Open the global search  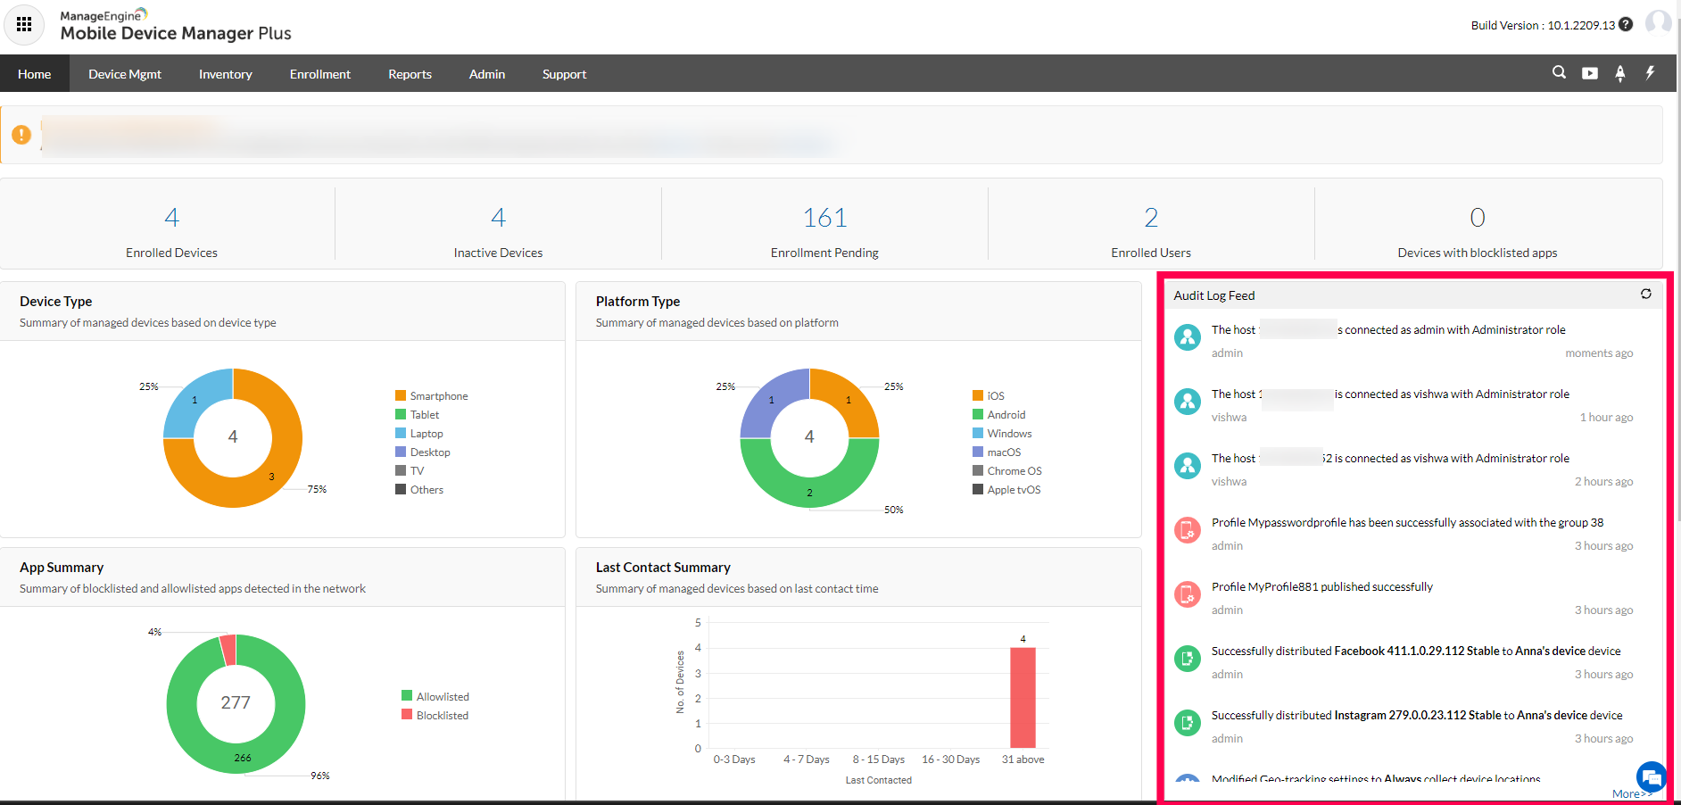click(x=1559, y=73)
